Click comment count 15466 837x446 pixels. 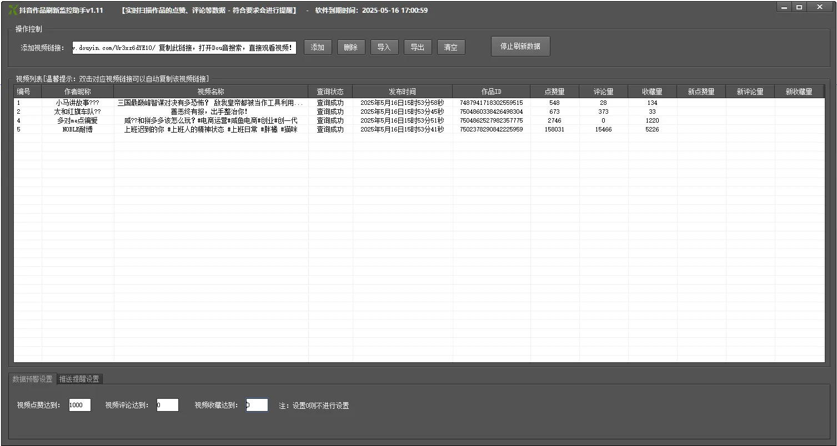tap(603, 129)
